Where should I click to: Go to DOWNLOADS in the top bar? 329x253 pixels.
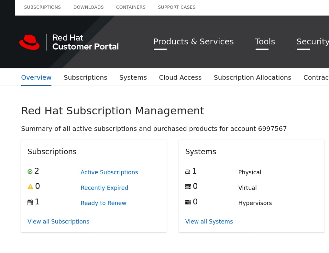(89, 7)
